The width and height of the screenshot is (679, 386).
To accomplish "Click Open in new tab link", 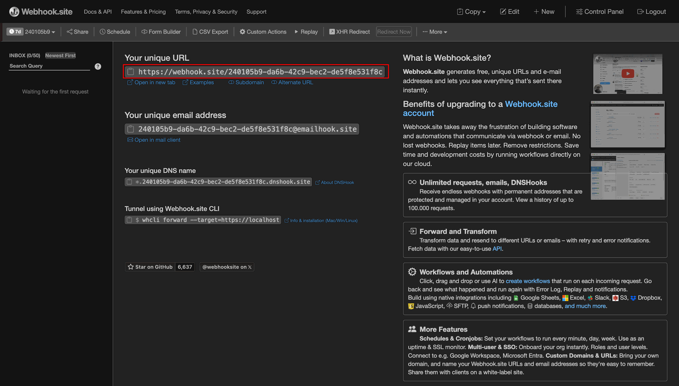I will [151, 82].
